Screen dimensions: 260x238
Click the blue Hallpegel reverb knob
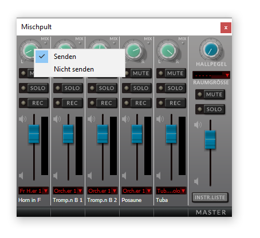point(211,50)
